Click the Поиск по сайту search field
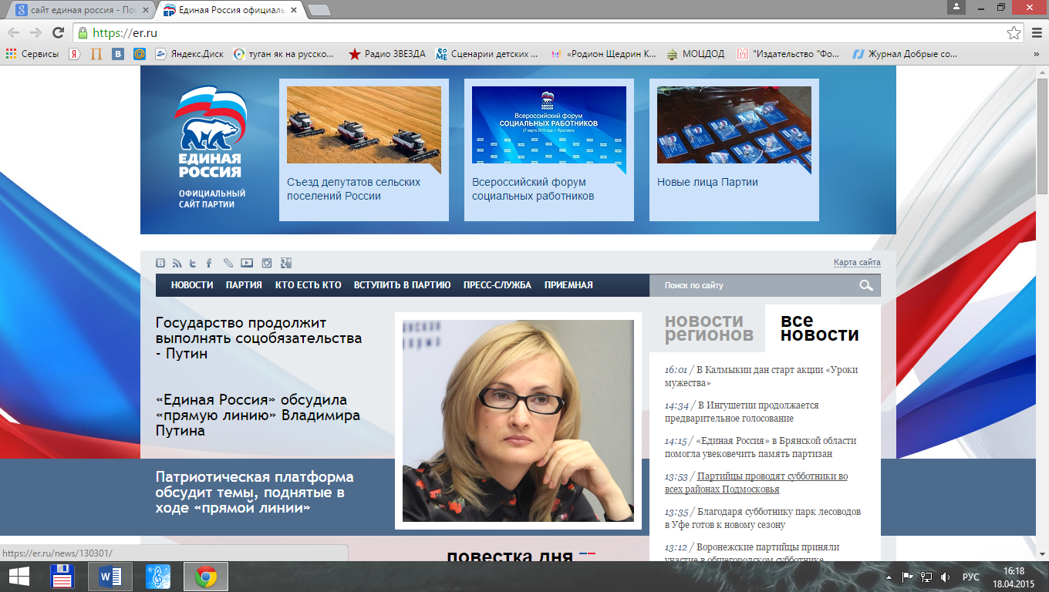This screenshot has width=1049, height=592. click(x=754, y=286)
